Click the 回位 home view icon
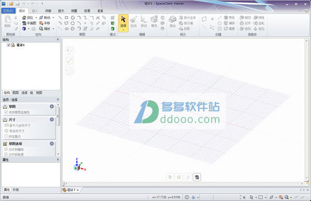The height and width of the screenshot is (201, 311). 24,18
